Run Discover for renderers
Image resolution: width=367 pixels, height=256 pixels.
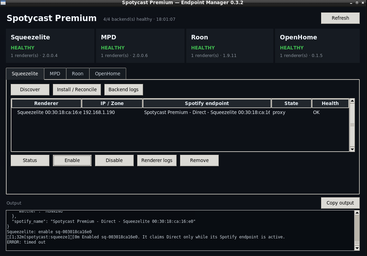coord(30,89)
